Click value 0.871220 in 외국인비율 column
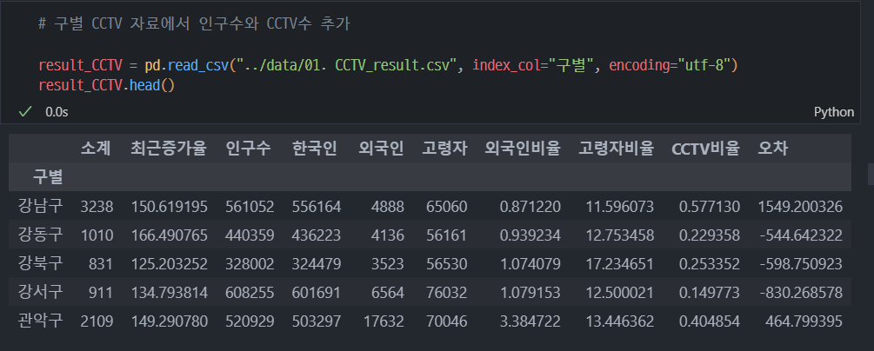Image resolution: width=874 pixels, height=351 pixels. click(x=530, y=207)
